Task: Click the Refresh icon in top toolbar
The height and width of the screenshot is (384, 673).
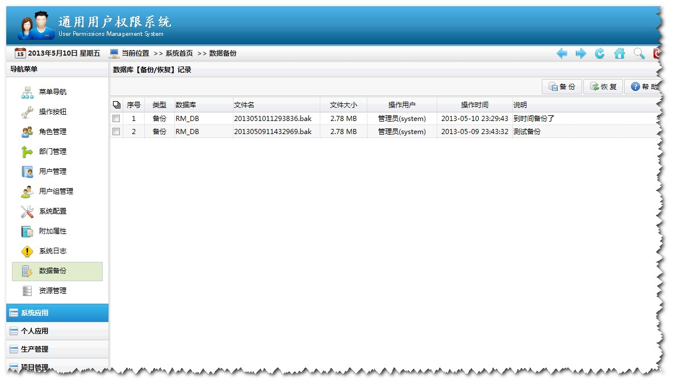Action: pos(600,53)
